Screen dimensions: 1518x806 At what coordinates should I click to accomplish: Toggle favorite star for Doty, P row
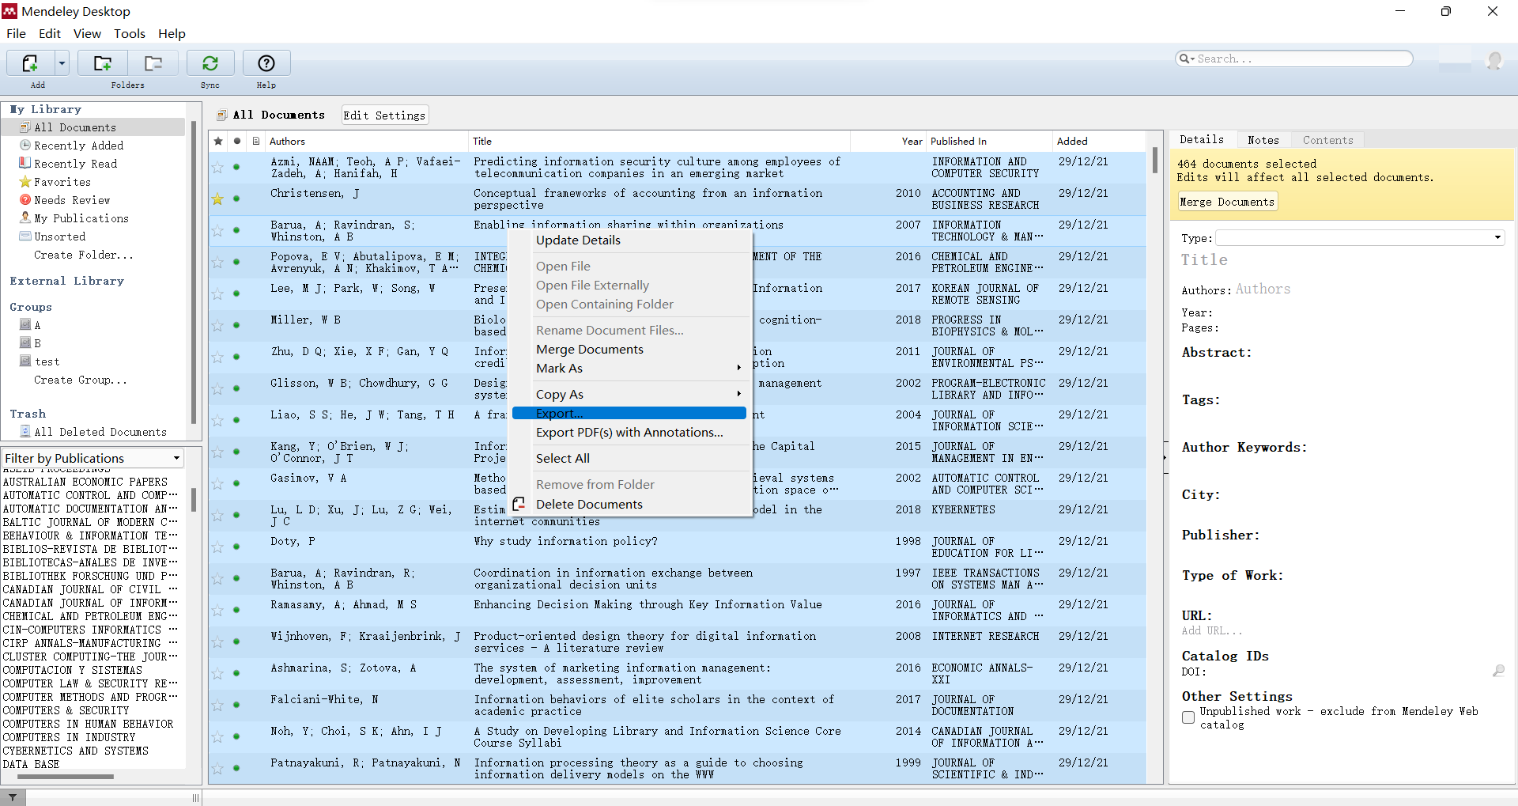click(x=217, y=547)
